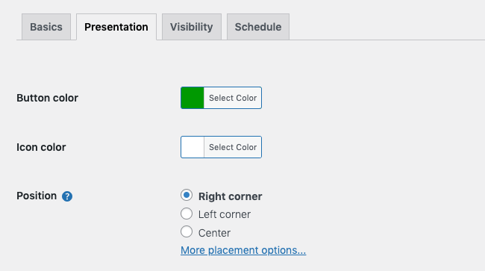485x271 pixels.
Task: Select the Right corner radio button
Action: (x=187, y=195)
